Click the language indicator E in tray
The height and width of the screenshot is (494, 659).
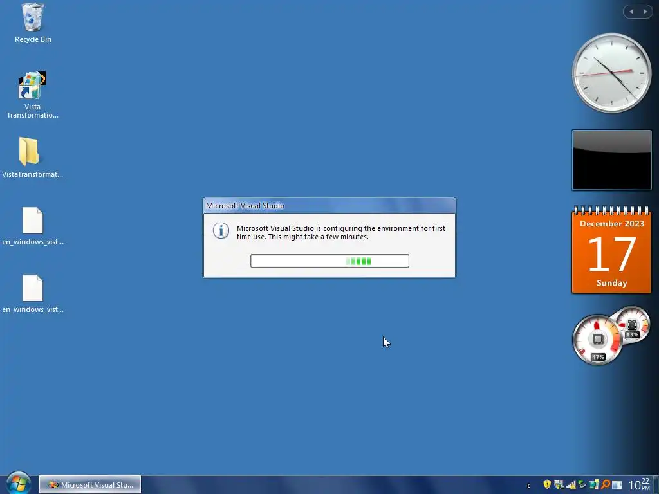pos(528,486)
